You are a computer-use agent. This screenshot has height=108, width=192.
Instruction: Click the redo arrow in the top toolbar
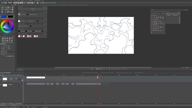coord(11,3)
